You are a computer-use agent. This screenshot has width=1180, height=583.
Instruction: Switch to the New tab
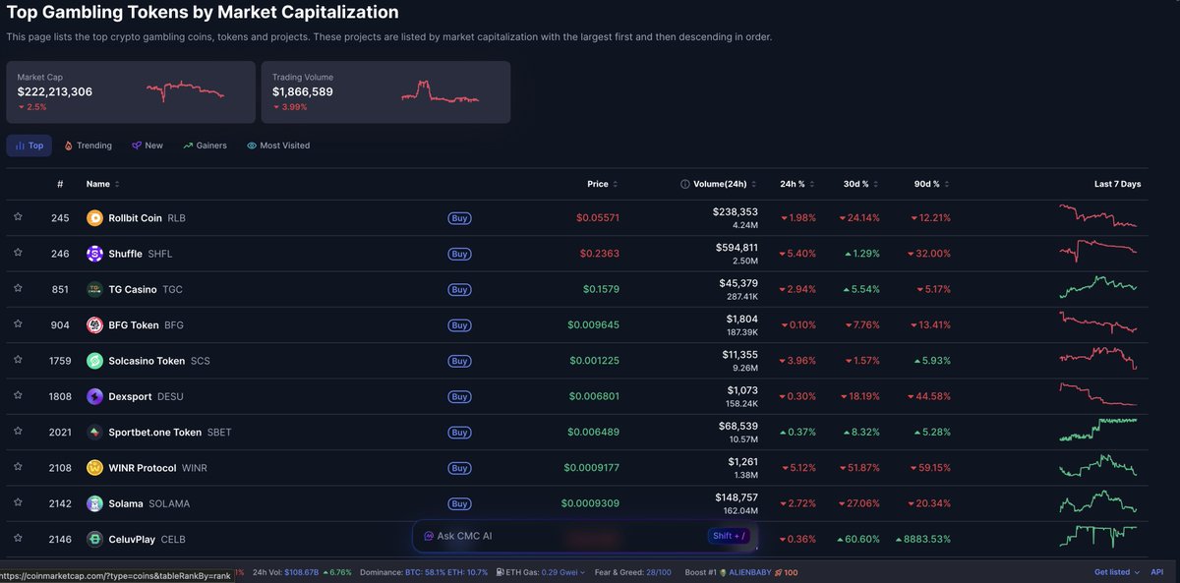(x=147, y=146)
